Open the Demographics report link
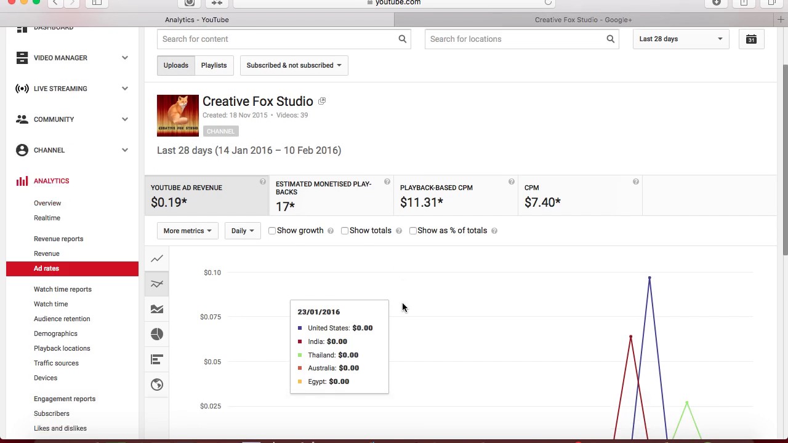This screenshot has width=788, height=443. coord(55,333)
